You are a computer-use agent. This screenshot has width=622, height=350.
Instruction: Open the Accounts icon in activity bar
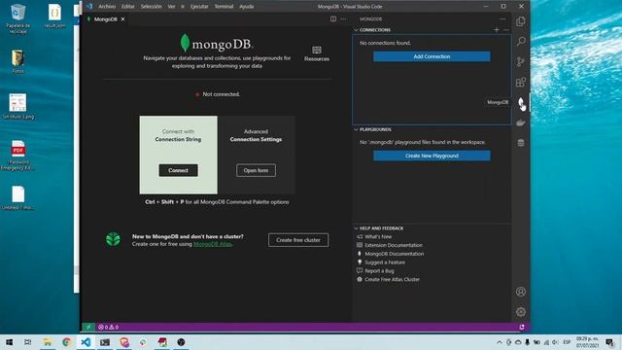[521, 292]
